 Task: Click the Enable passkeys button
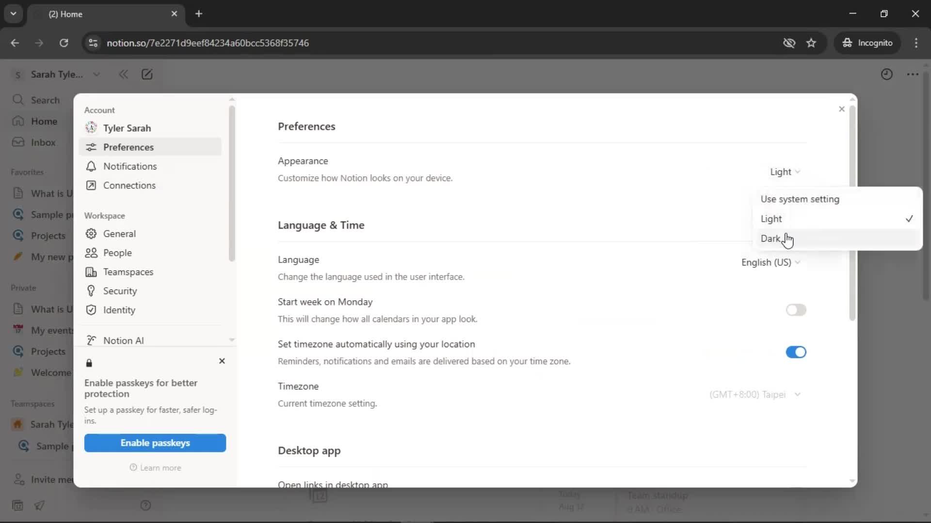tap(155, 443)
